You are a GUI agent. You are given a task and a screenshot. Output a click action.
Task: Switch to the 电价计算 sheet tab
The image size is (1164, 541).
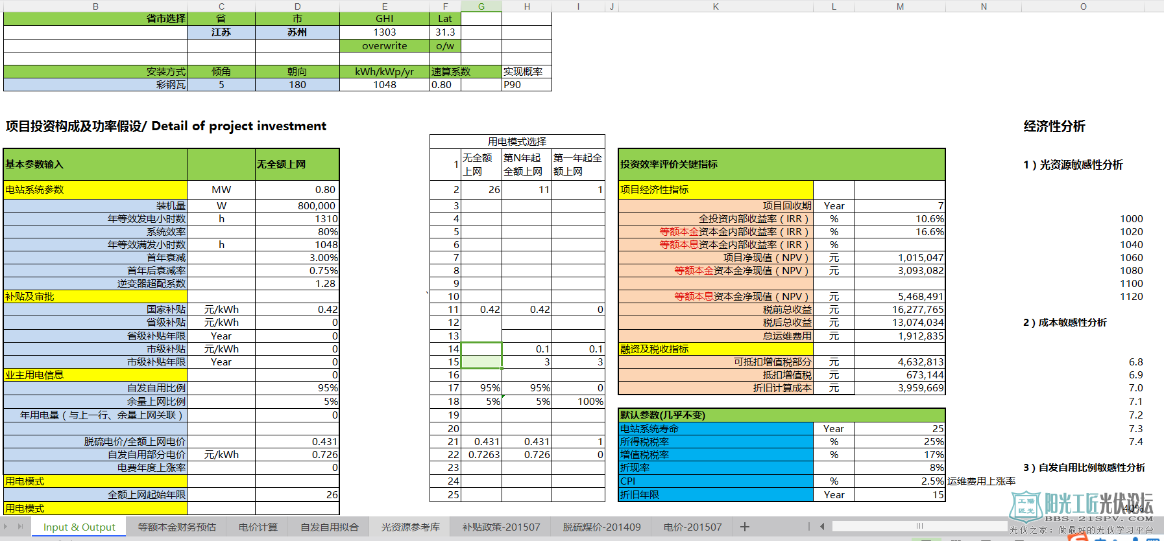point(258,527)
